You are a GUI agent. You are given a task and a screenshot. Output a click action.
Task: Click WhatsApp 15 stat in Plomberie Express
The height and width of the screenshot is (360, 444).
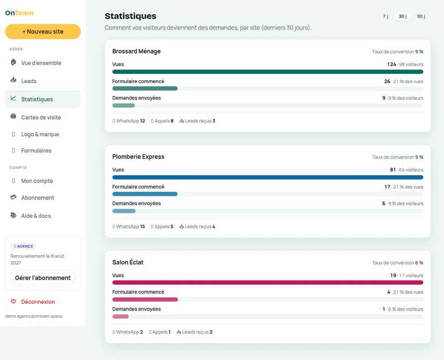[129, 227]
